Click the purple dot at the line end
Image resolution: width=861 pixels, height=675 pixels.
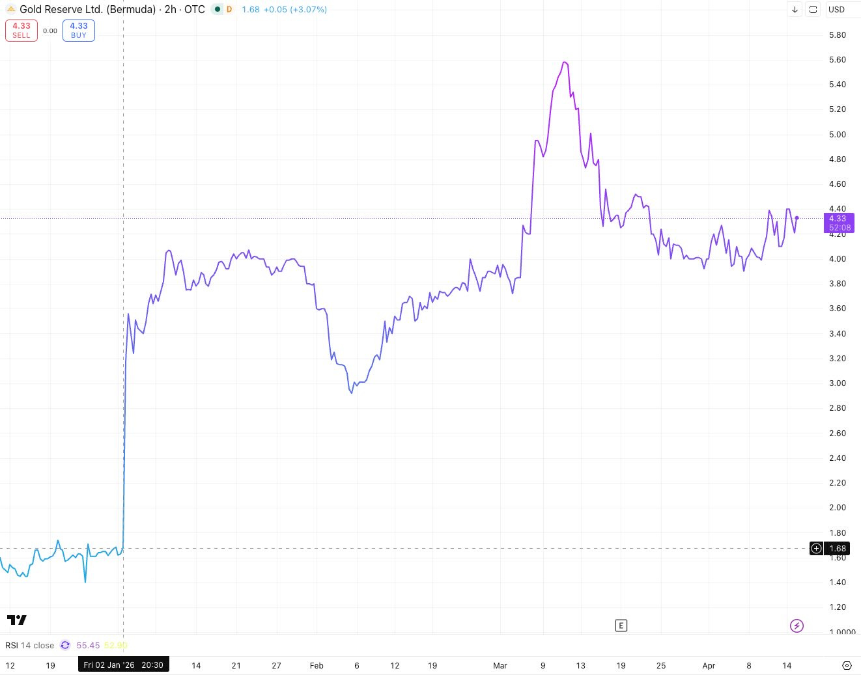797,218
